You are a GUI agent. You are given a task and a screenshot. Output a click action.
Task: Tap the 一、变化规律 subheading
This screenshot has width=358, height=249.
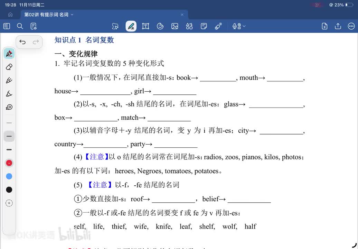76,54
